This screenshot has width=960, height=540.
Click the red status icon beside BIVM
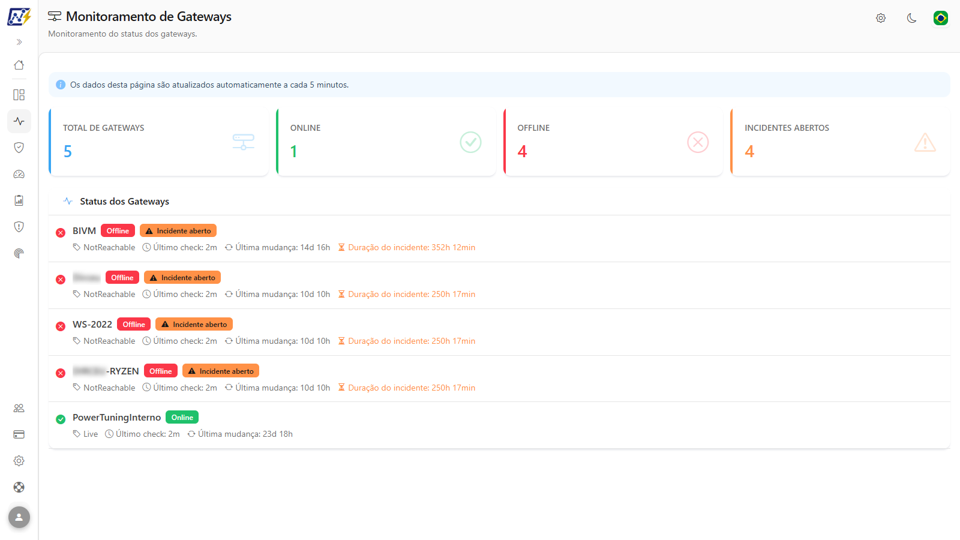(x=61, y=233)
